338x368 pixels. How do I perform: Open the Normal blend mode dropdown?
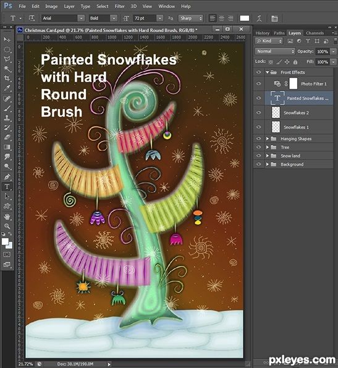coord(275,51)
